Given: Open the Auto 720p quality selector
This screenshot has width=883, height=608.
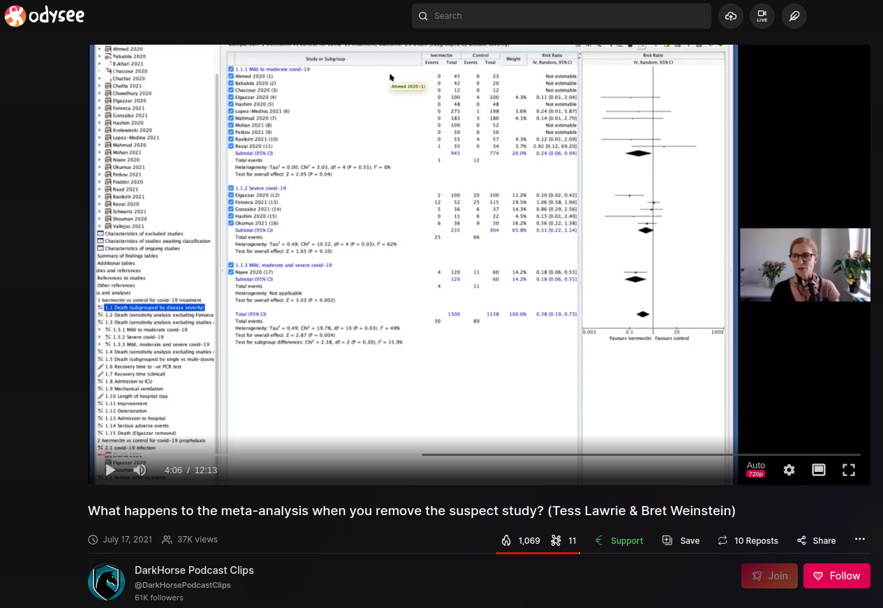Looking at the screenshot, I should pos(756,469).
